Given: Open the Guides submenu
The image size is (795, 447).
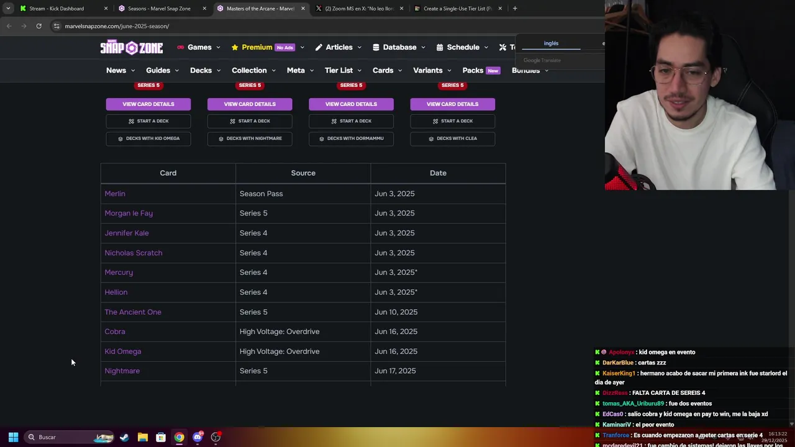Looking at the screenshot, I should pyautogui.click(x=162, y=70).
